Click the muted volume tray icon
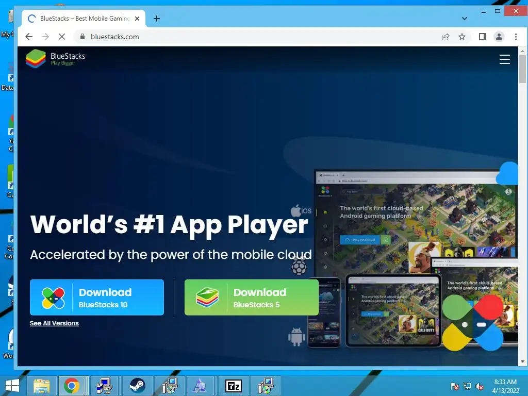 (479, 386)
